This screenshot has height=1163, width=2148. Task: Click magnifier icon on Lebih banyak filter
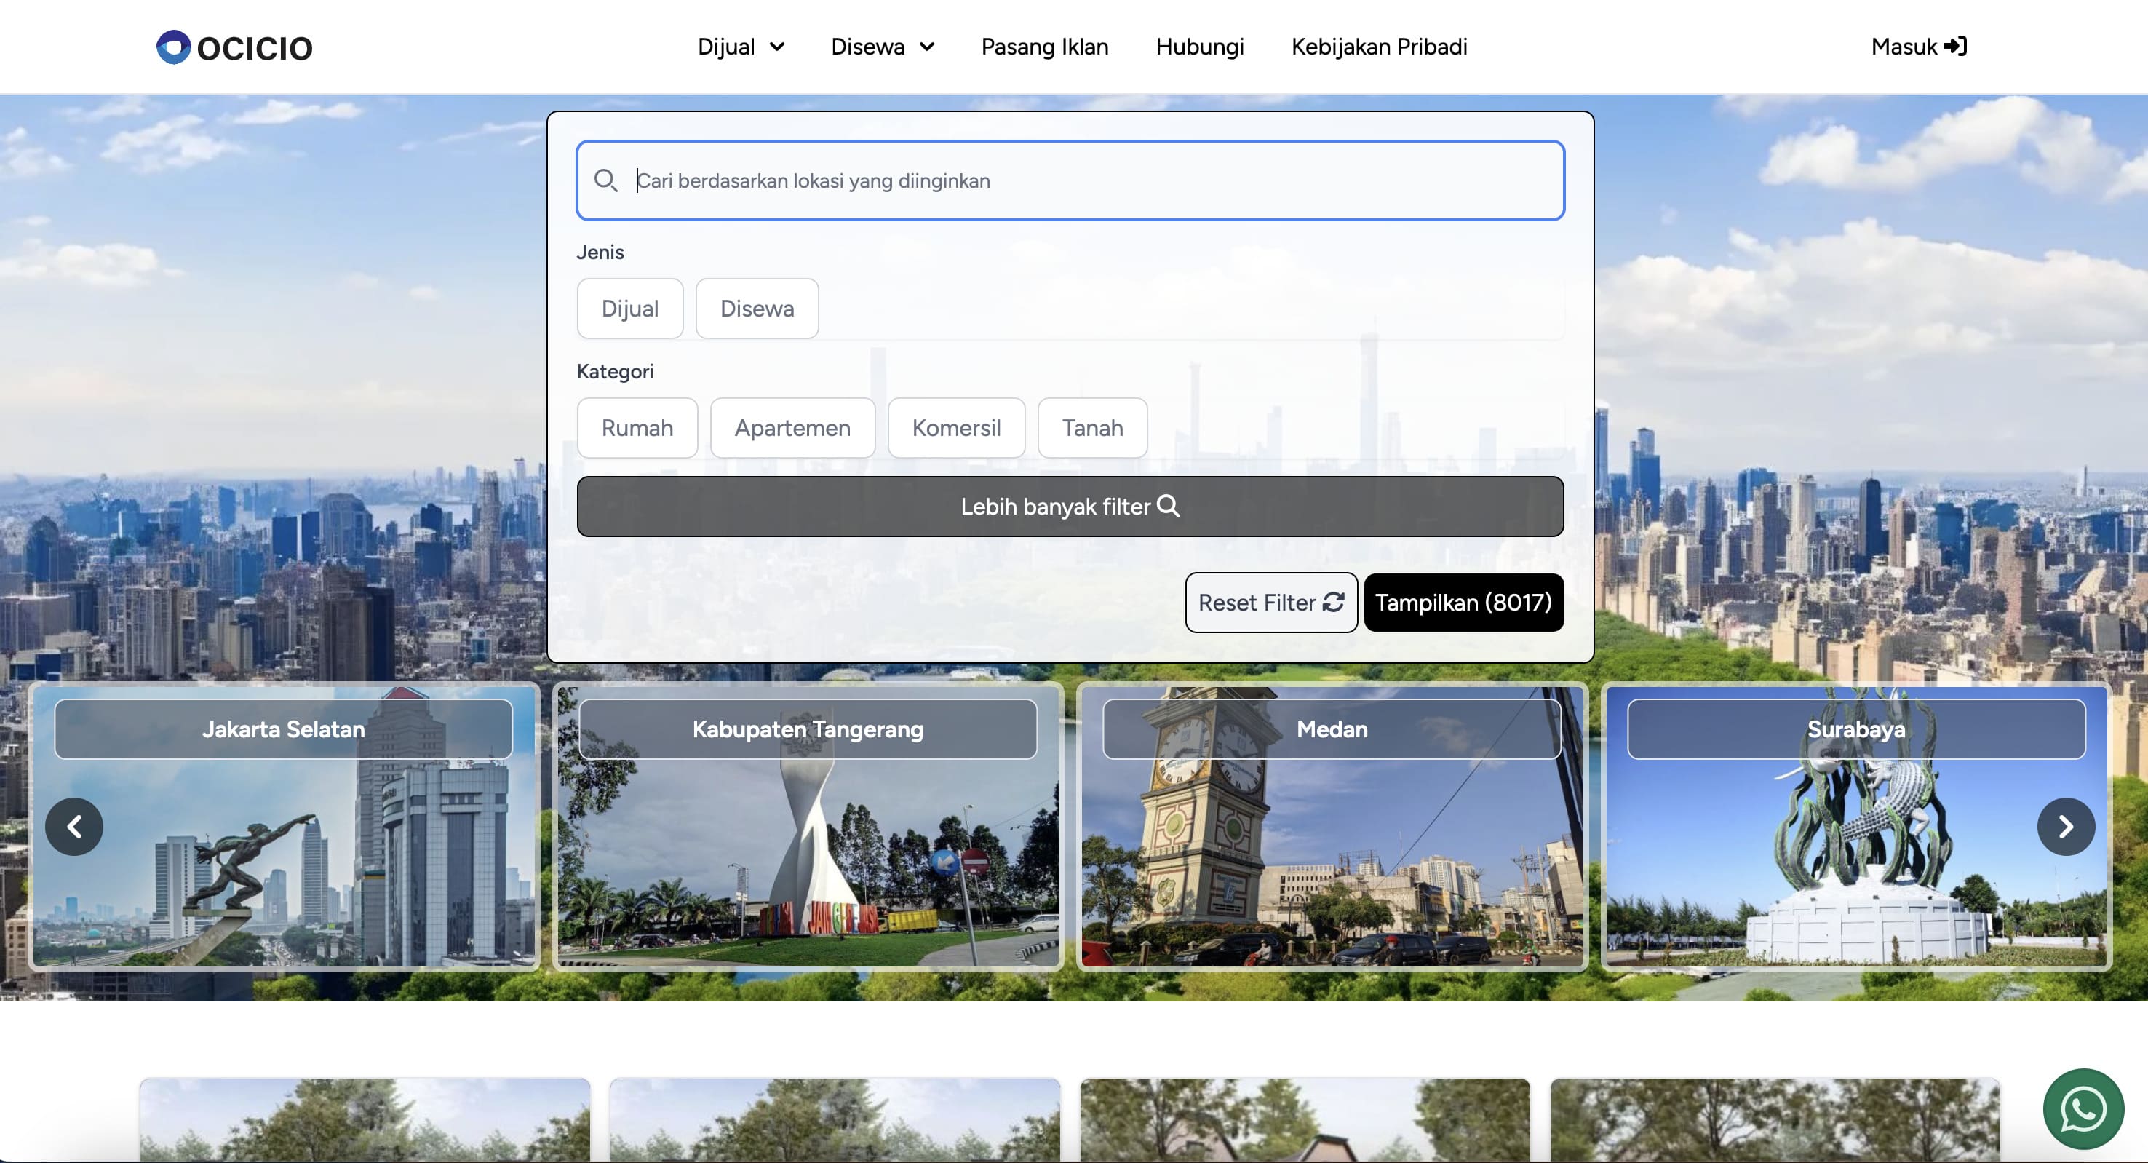(x=1168, y=507)
